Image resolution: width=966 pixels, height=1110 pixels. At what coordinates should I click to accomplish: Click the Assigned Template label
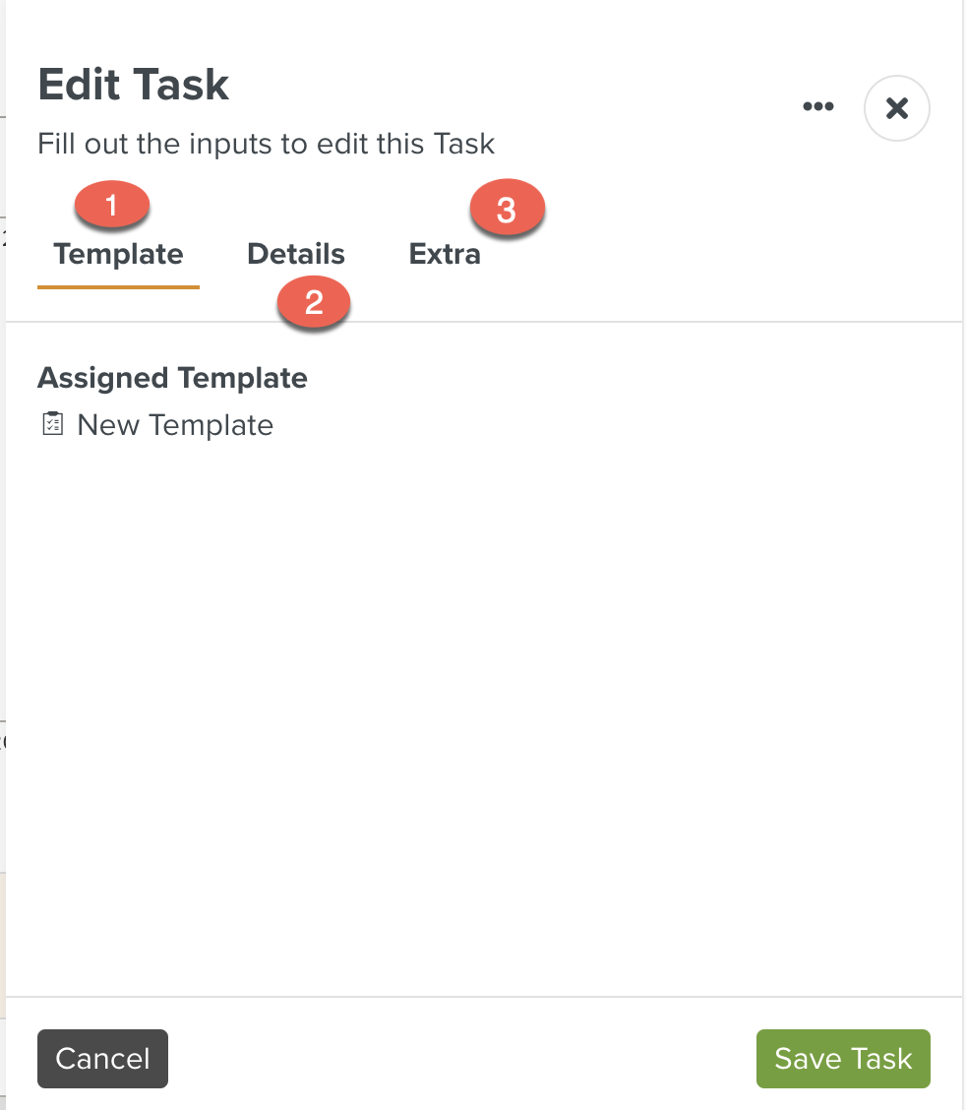click(172, 378)
